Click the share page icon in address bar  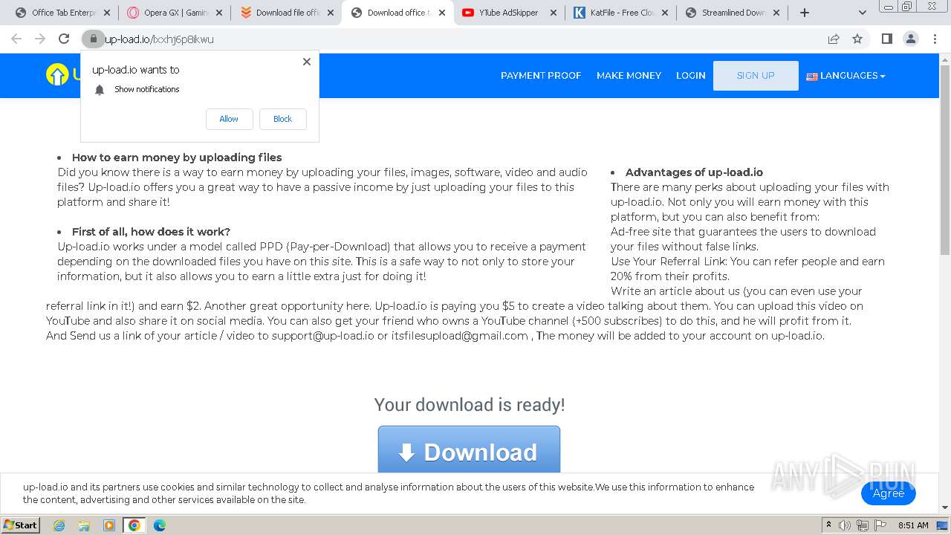834,39
